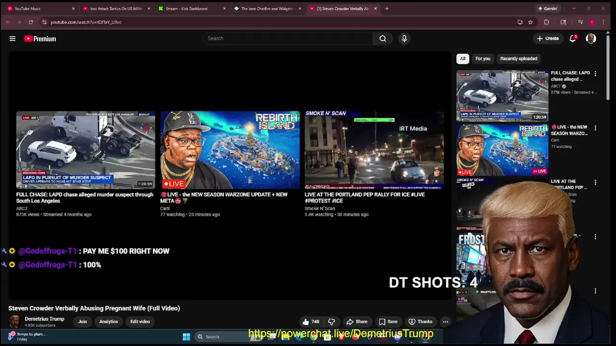This screenshot has height=346, width=616.
Task: Open sidebar LAPD chase thumbnail
Action: (x=502, y=96)
